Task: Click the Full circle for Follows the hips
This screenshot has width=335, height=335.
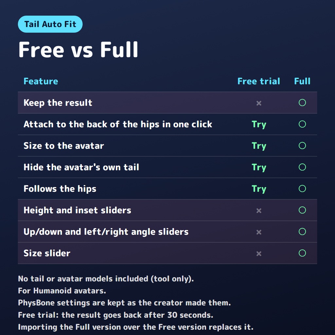Action: click(302, 188)
